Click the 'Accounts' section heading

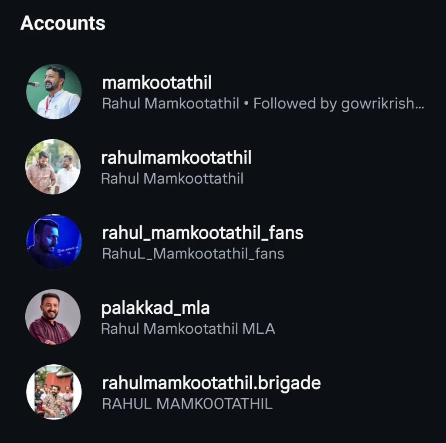coord(63,23)
